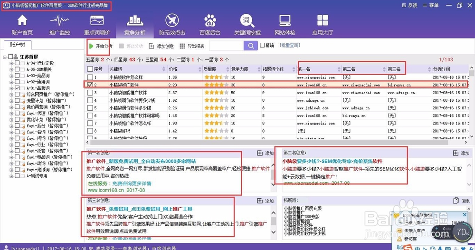The image size is (475, 250).
Task: Click 添加 plus icon for 第三名创意
Action: (260, 201)
